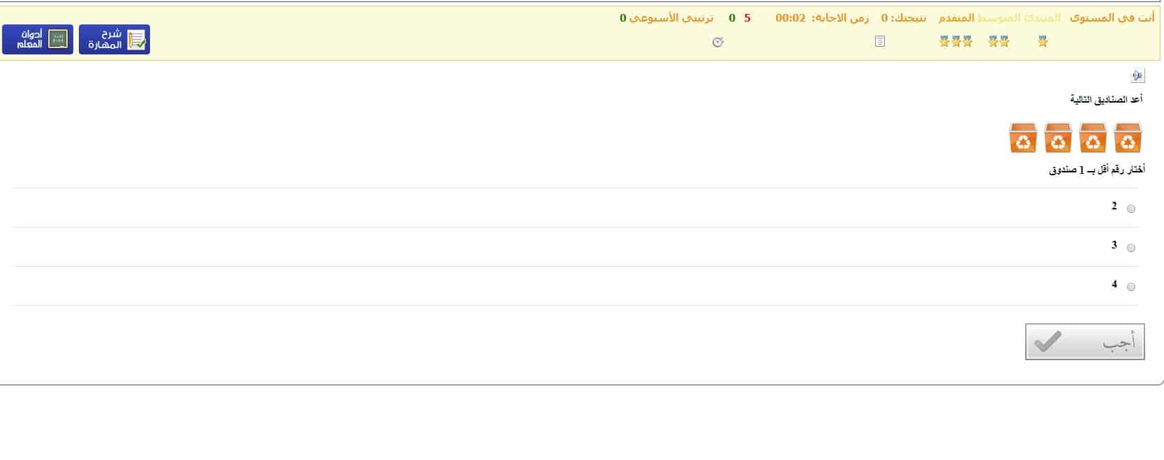Click the leftmost orange recycle bin

point(1023,138)
